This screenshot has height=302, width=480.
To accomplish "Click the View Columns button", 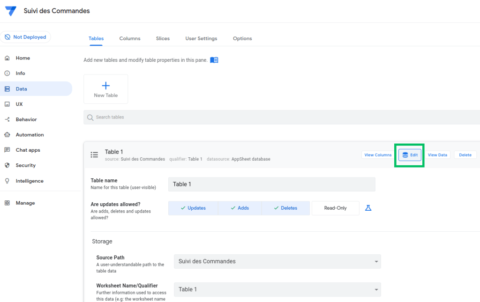I will [378, 155].
